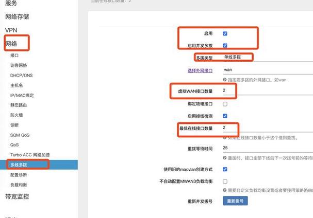Click the blue 重新拨号 button
This screenshot has width=313, height=218.
click(x=235, y=201)
